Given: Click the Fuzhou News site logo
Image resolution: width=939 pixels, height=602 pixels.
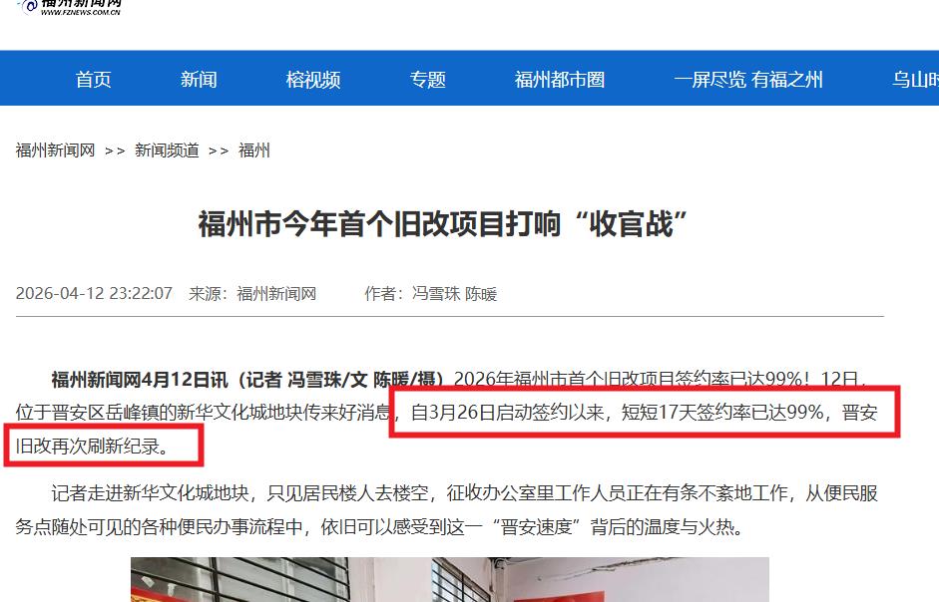Looking at the screenshot, I should 71,7.
